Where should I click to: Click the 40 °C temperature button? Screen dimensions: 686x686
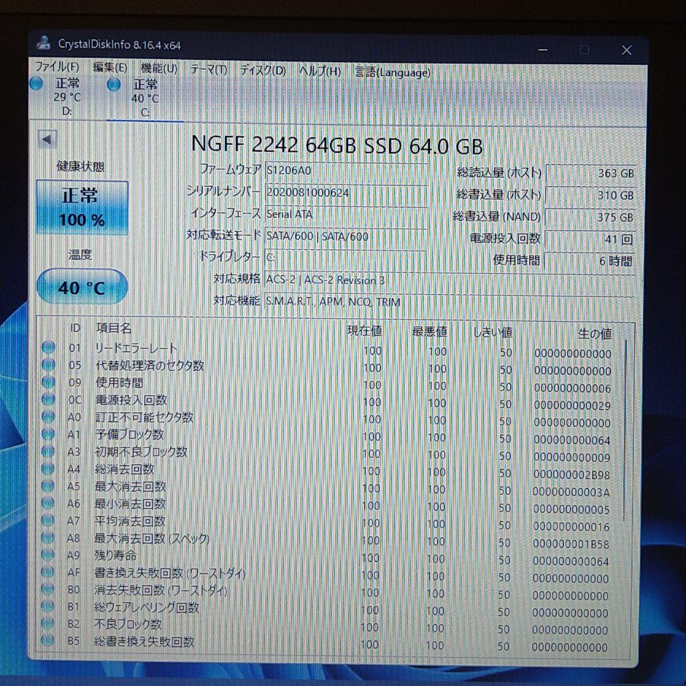82,287
